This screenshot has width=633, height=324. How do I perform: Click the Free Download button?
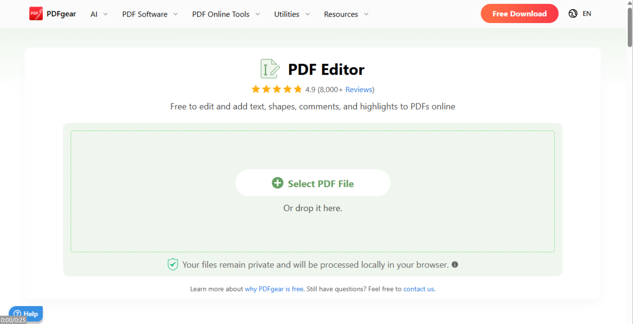pos(519,14)
